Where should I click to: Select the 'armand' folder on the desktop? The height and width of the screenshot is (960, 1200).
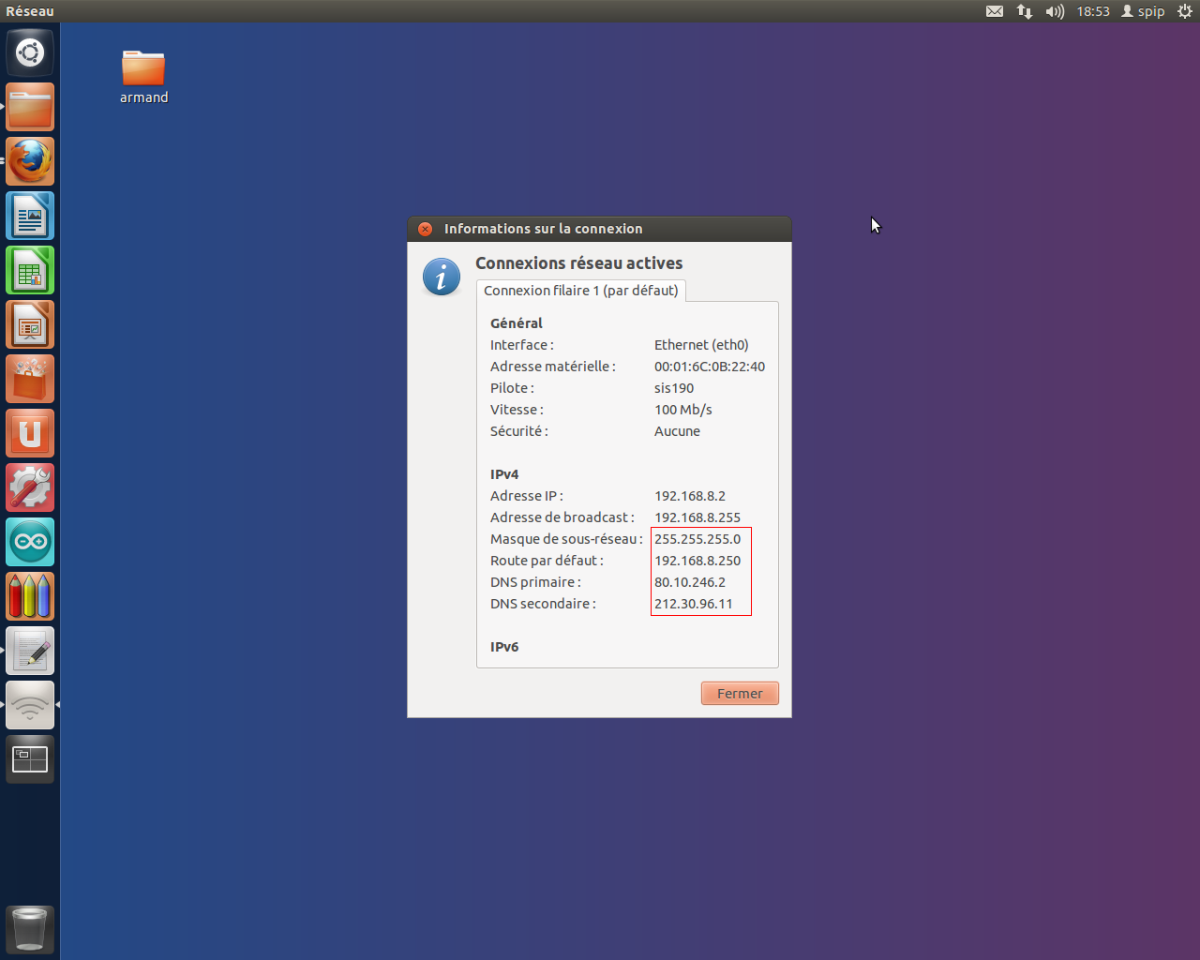[x=143, y=77]
